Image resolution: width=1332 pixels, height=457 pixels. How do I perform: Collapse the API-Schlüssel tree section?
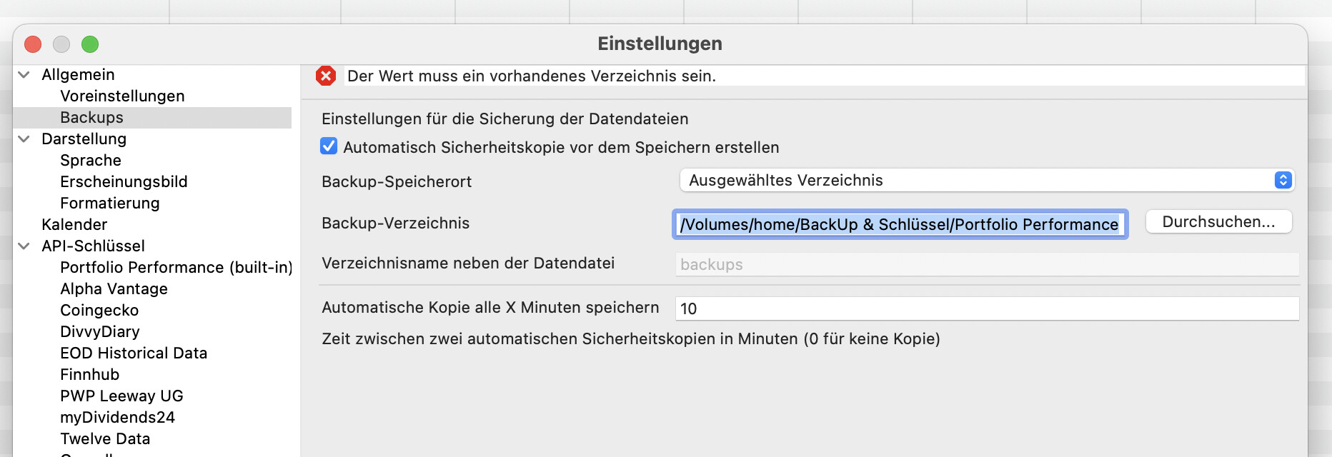click(24, 246)
